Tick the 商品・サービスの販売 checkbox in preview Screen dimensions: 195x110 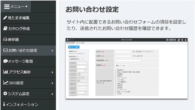(116, 92)
